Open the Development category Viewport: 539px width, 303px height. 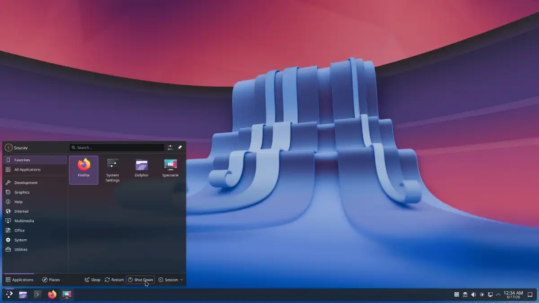[x=35, y=183]
